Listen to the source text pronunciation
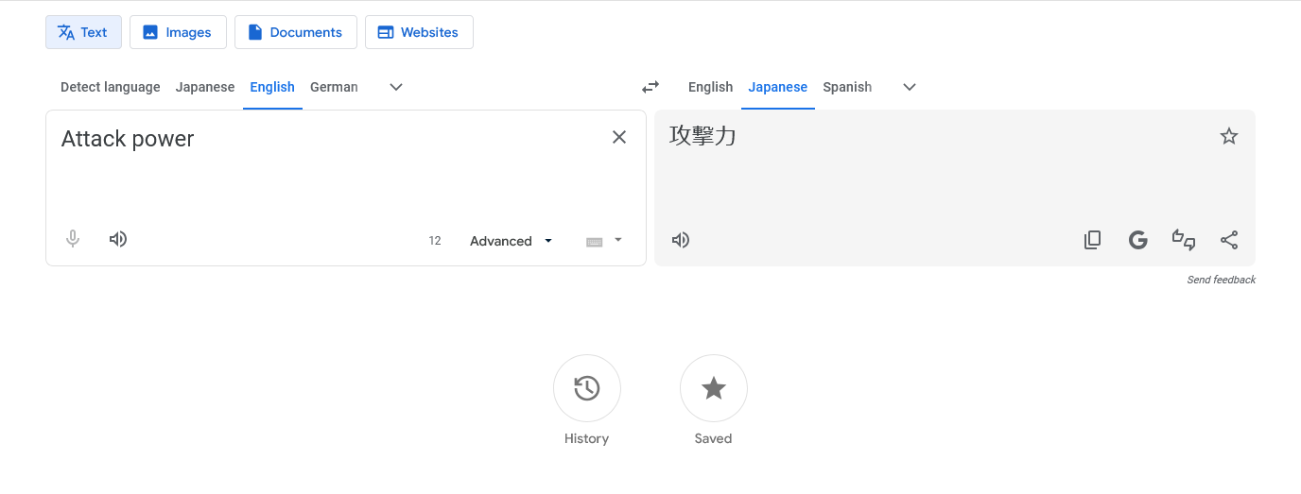Screen dimensions: 1301x494 pos(118,240)
